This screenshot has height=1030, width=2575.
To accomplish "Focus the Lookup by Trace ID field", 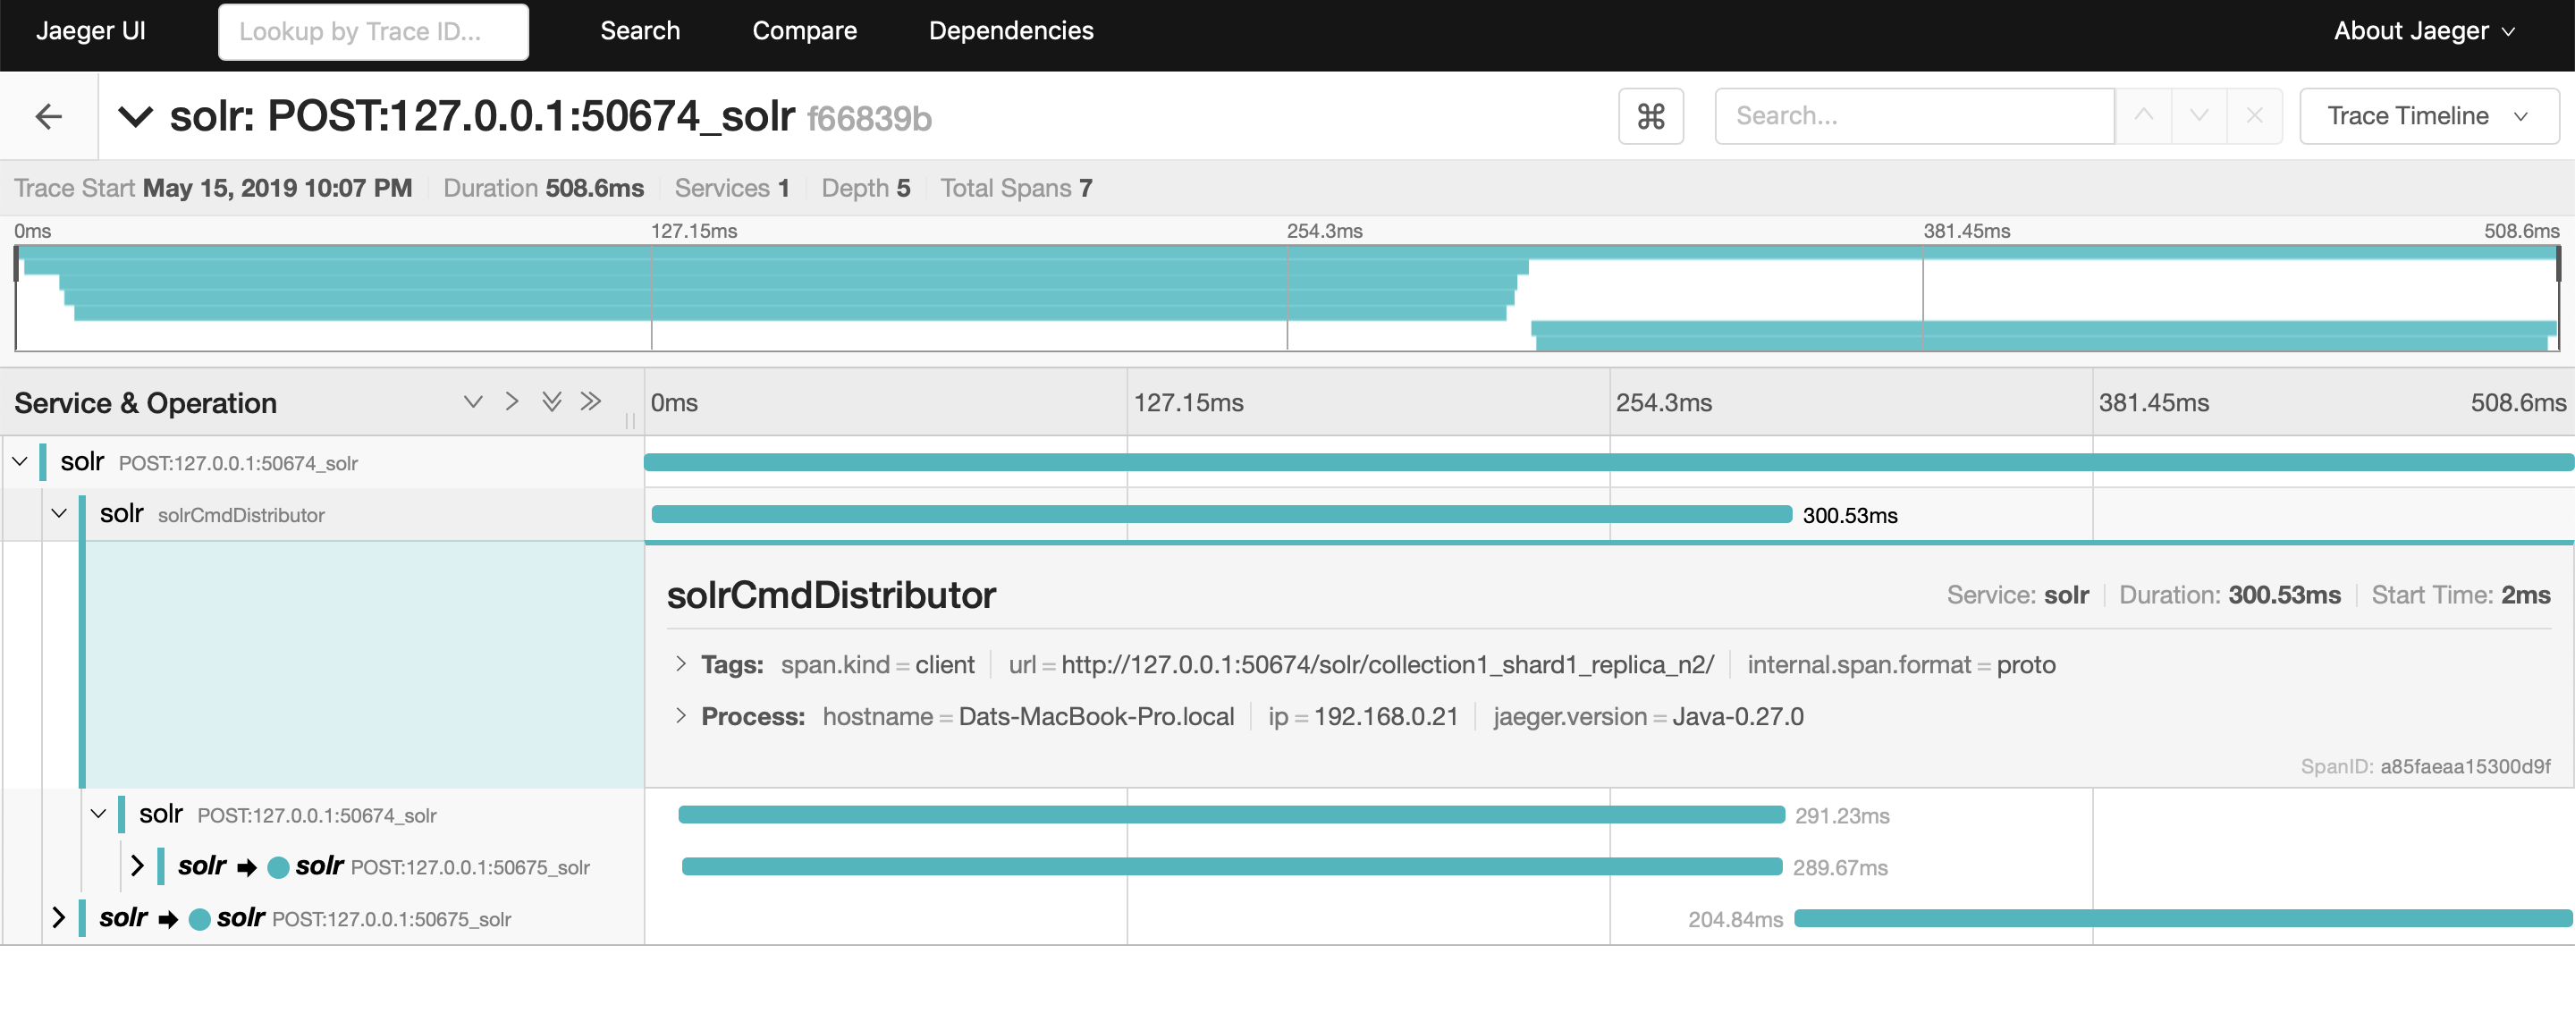I will coord(373,32).
